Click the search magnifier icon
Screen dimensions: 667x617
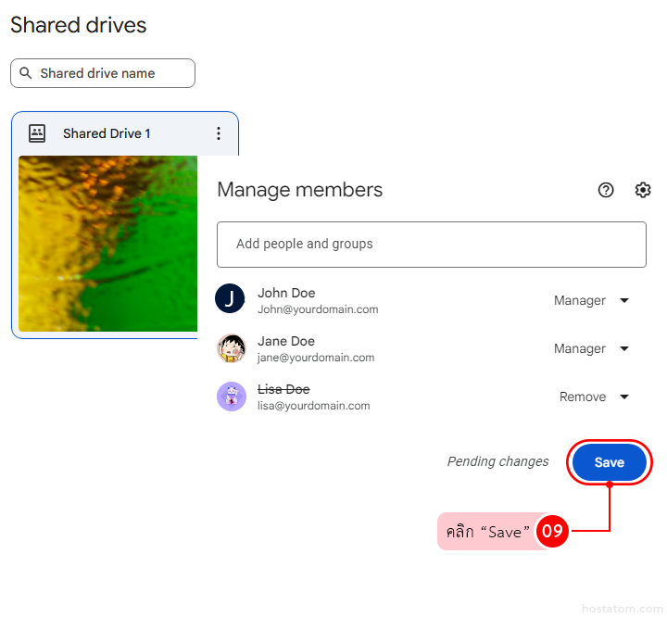(26, 73)
